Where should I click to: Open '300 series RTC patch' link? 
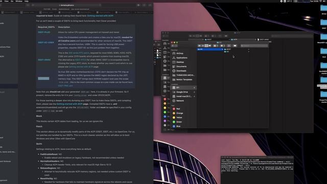click(x=79, y=53)
